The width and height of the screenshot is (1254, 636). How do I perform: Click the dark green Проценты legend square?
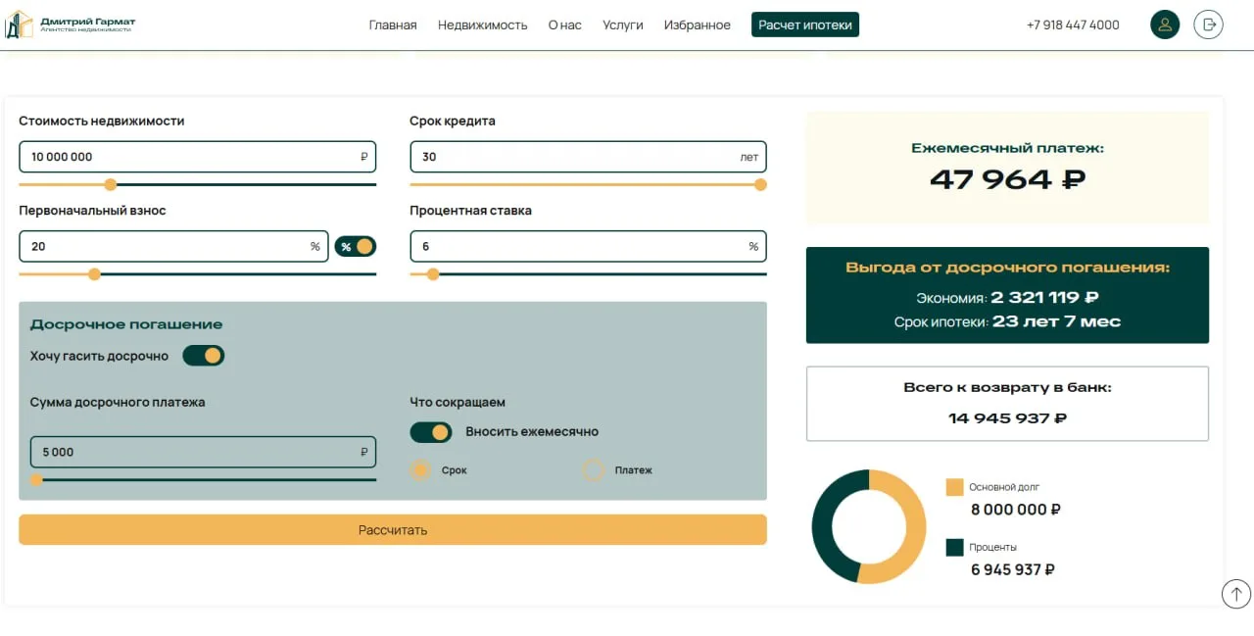click(955, 547)
